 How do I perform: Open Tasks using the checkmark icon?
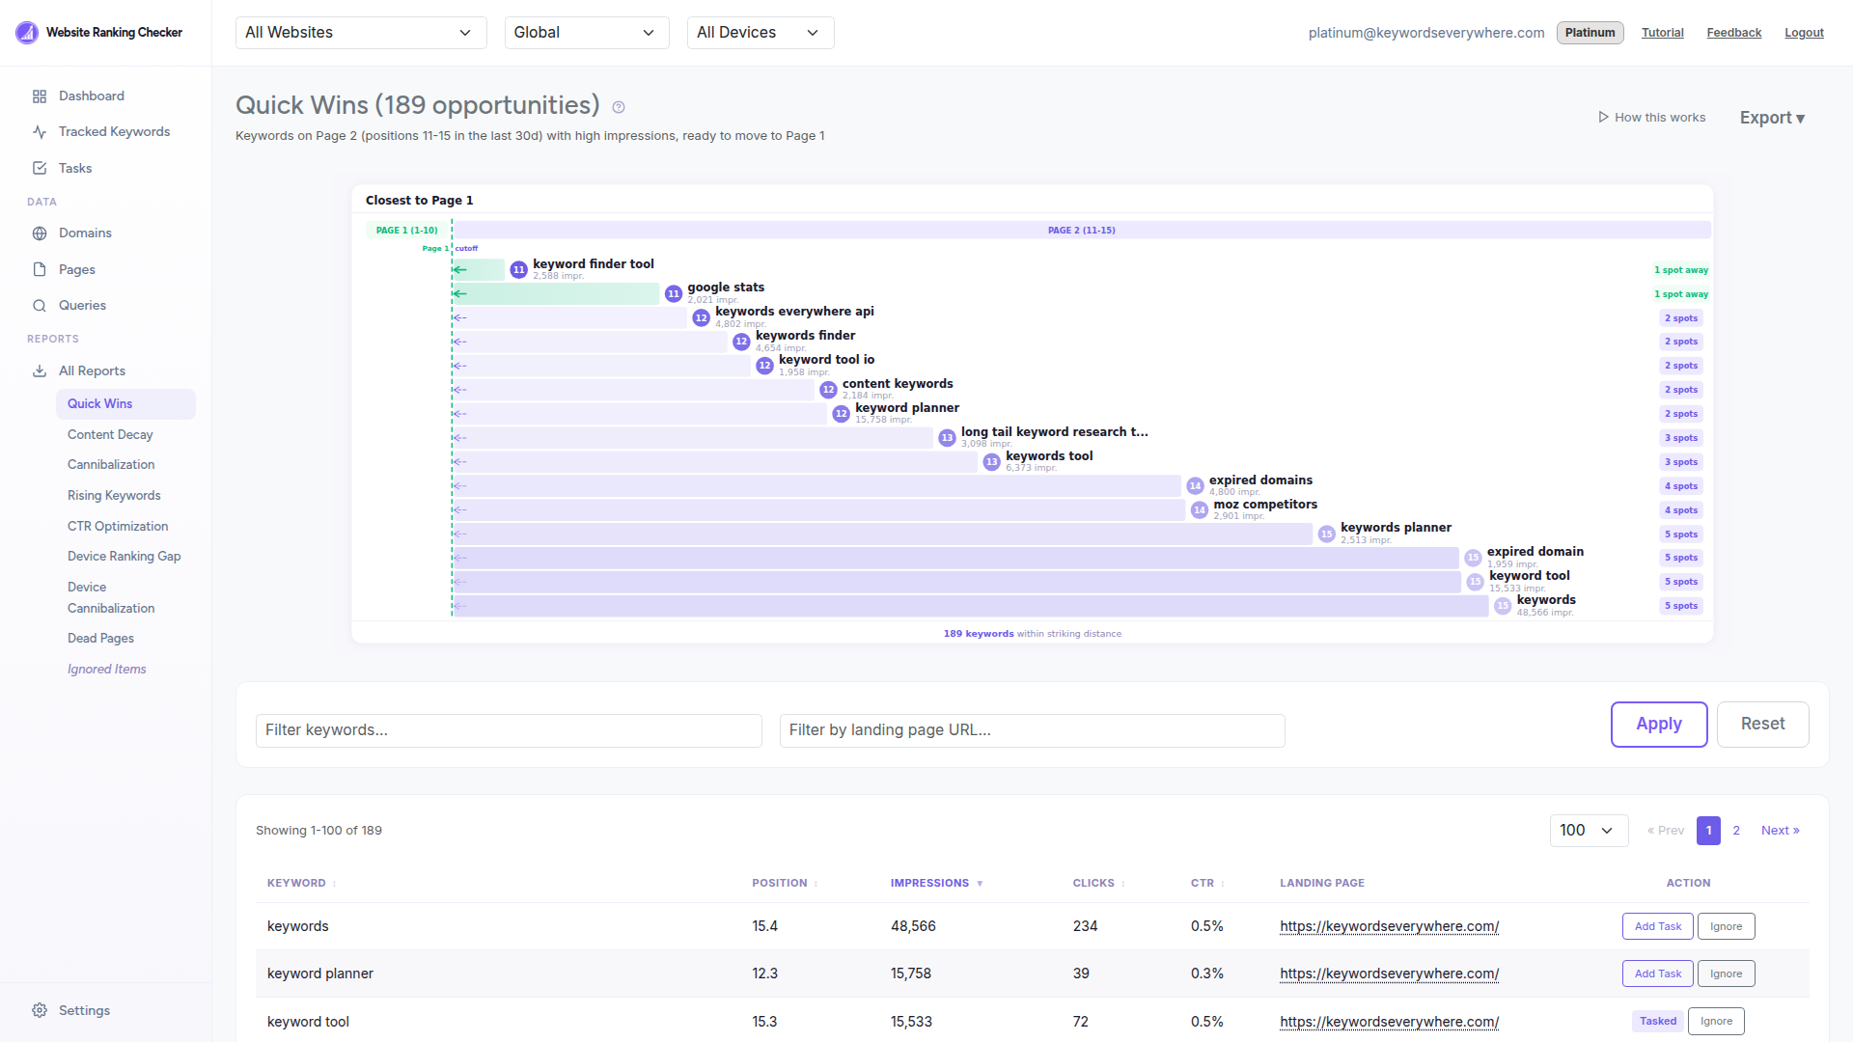[40, 167]
